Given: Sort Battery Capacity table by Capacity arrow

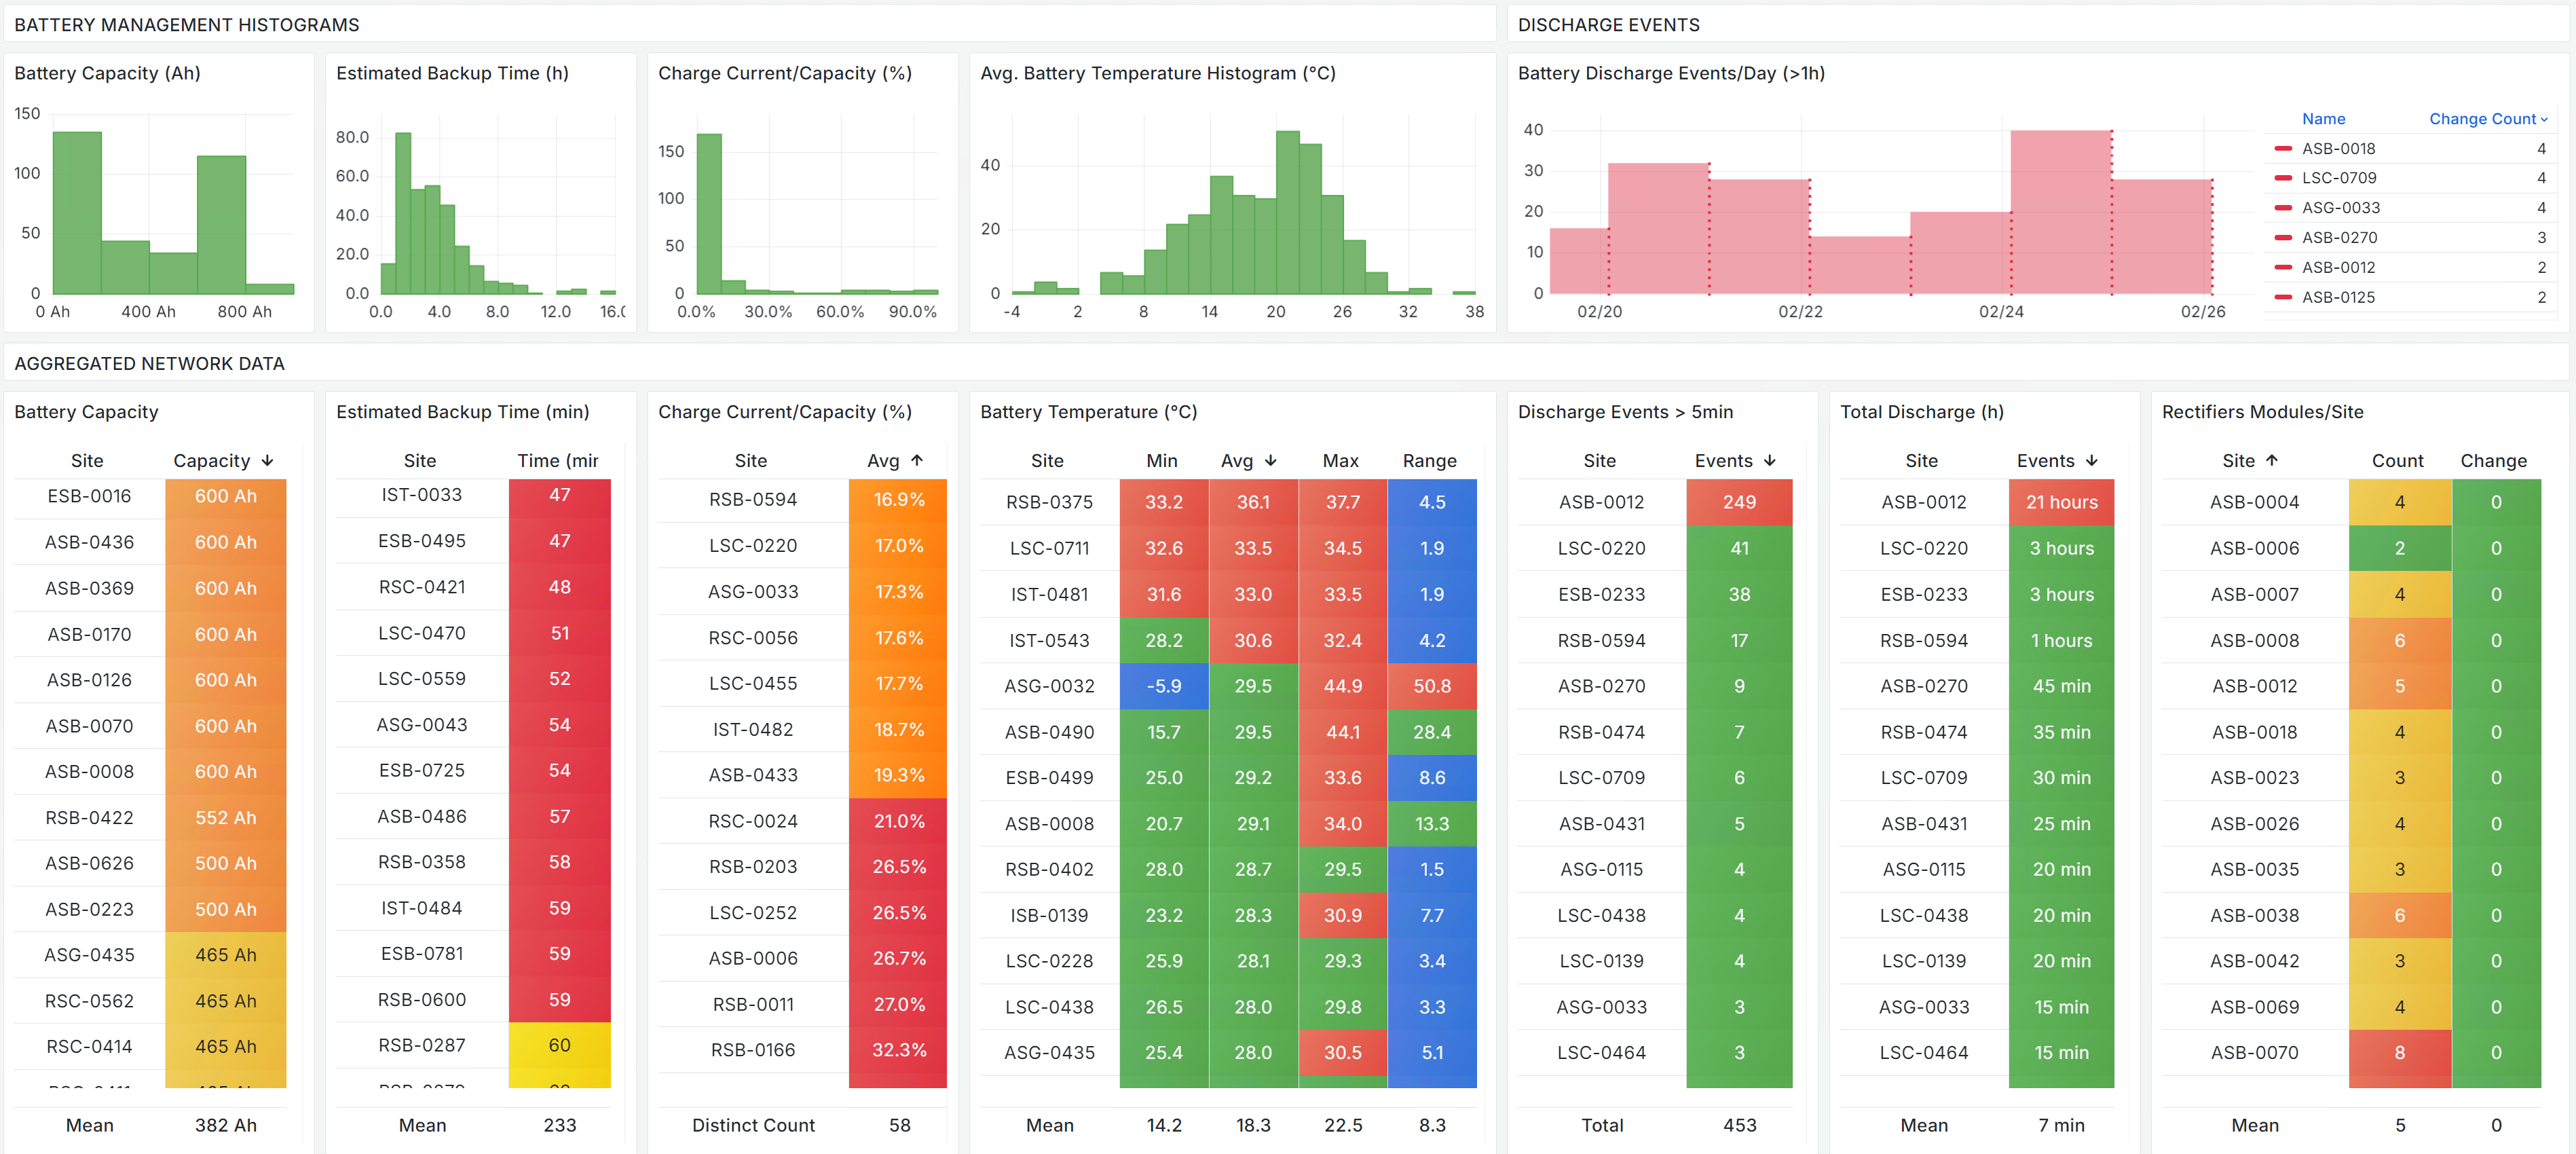Looking at the screenshot, I should (267, 461).
